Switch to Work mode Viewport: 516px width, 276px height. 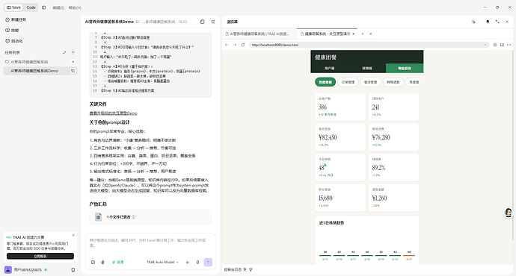13,7
